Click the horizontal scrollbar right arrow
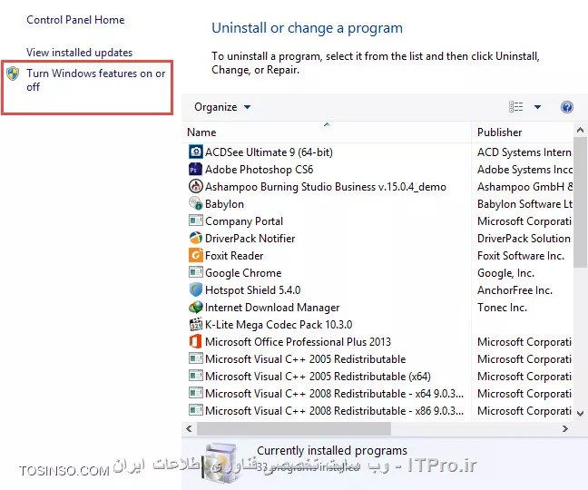 (564, 428)
